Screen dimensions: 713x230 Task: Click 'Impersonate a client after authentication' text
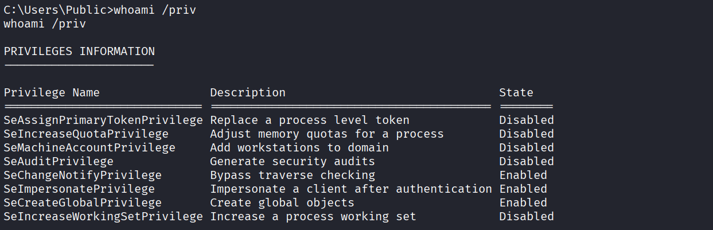(x=351, y=189)
